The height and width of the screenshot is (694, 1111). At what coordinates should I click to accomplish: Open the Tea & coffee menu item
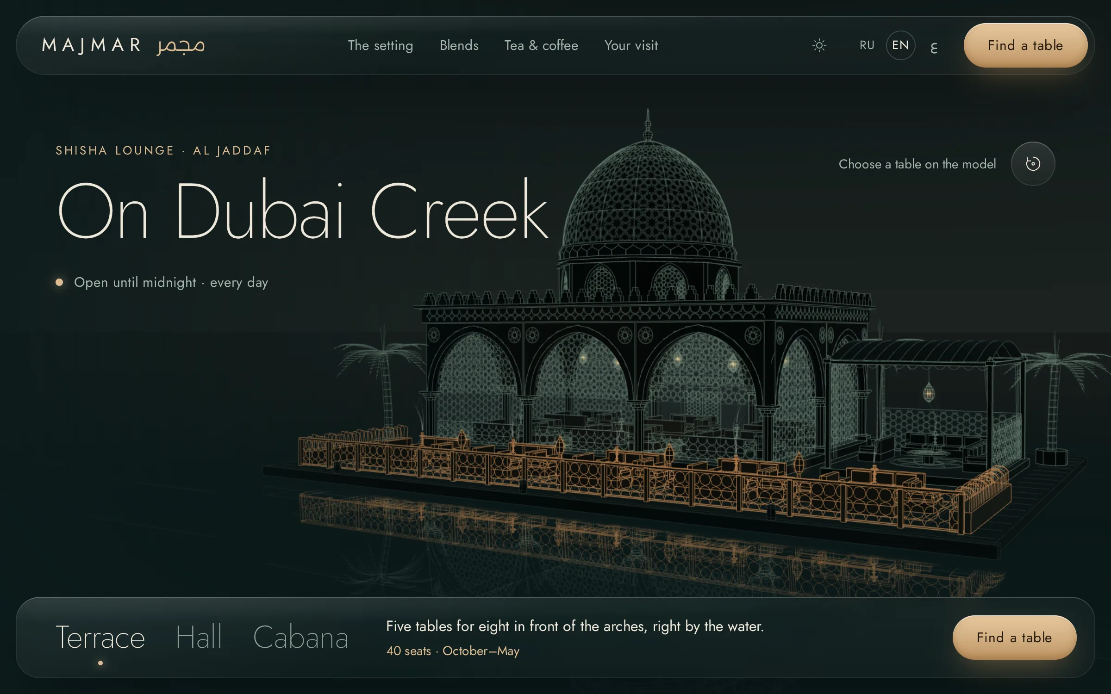541,45
